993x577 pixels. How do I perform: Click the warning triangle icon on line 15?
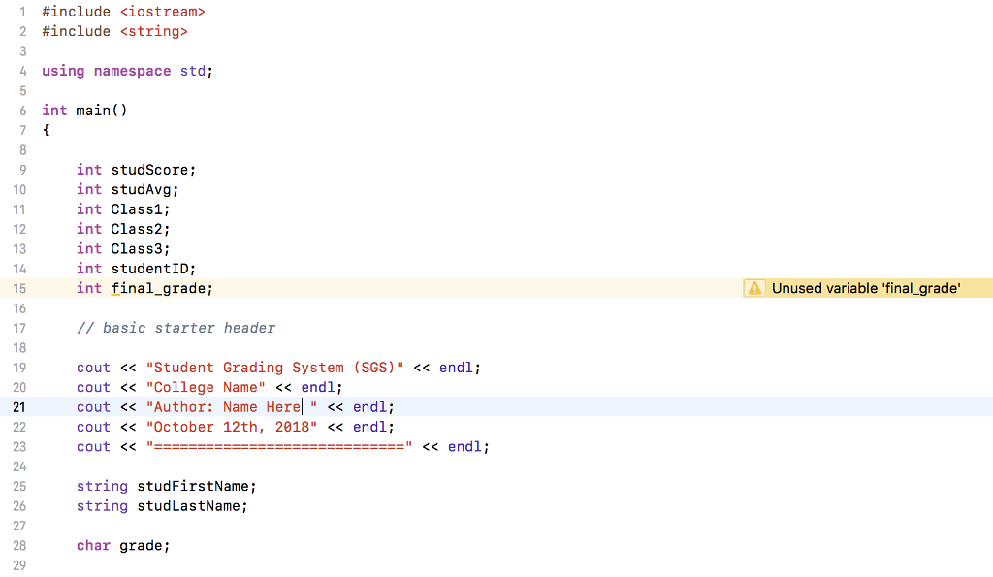click(754, 288)
